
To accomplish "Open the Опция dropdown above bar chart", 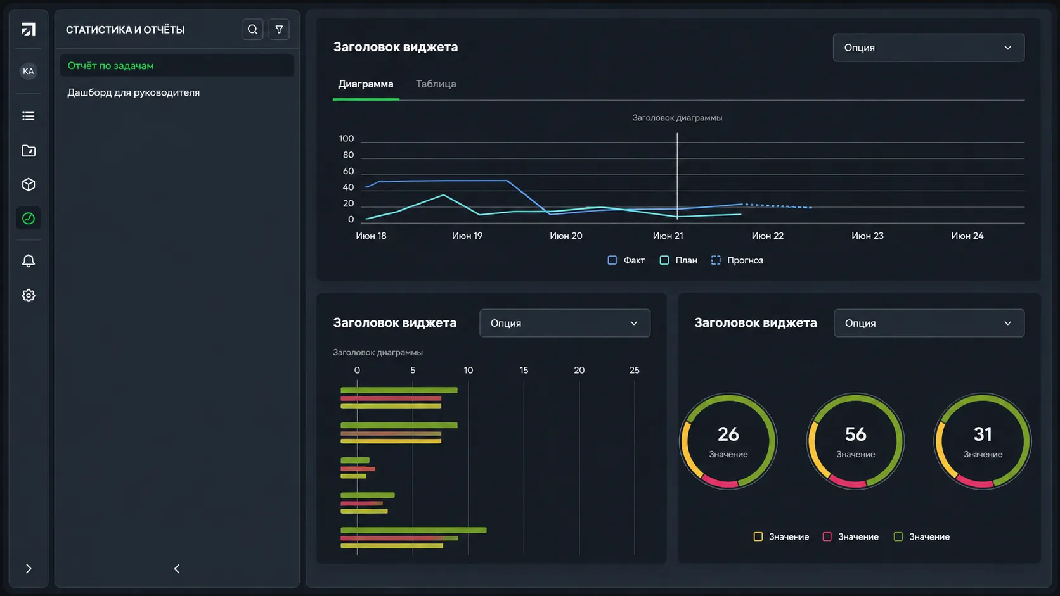I will tap(564, 323).
